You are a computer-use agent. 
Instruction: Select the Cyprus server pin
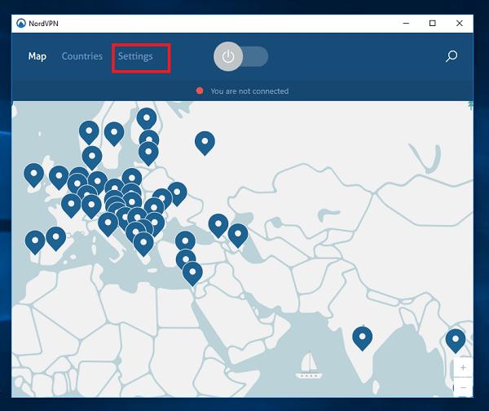coord(186,258)
